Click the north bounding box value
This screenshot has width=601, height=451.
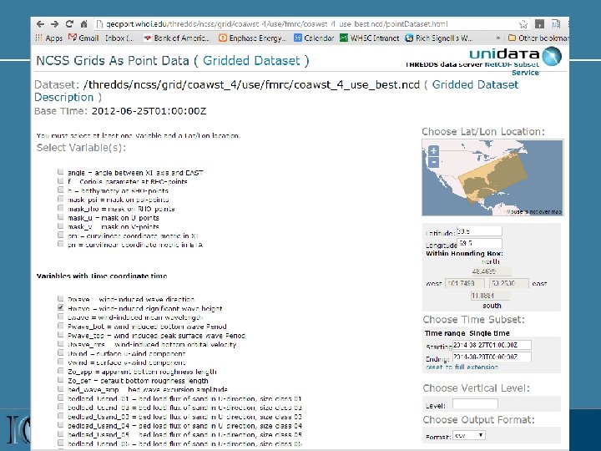coord(491,271)
